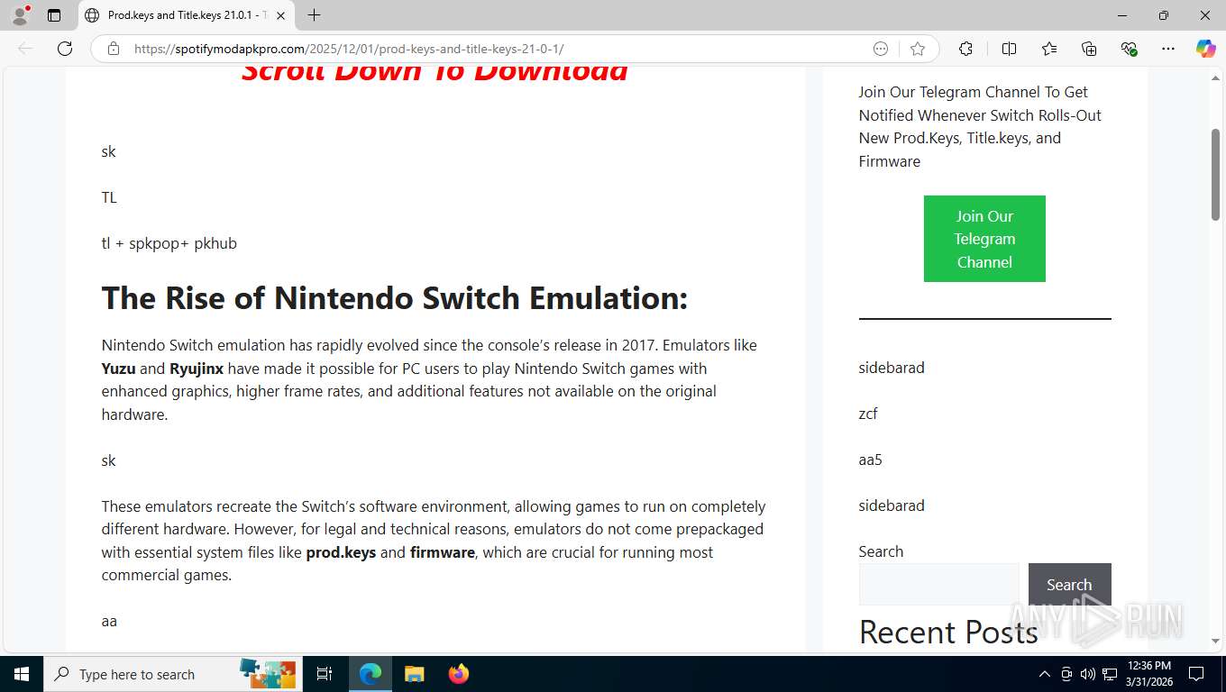The height and width of the screenshot is (692, 1226).
Task: Click the heading The Rise of Nintendo Switch Emulation
Action: coord(394,297)
